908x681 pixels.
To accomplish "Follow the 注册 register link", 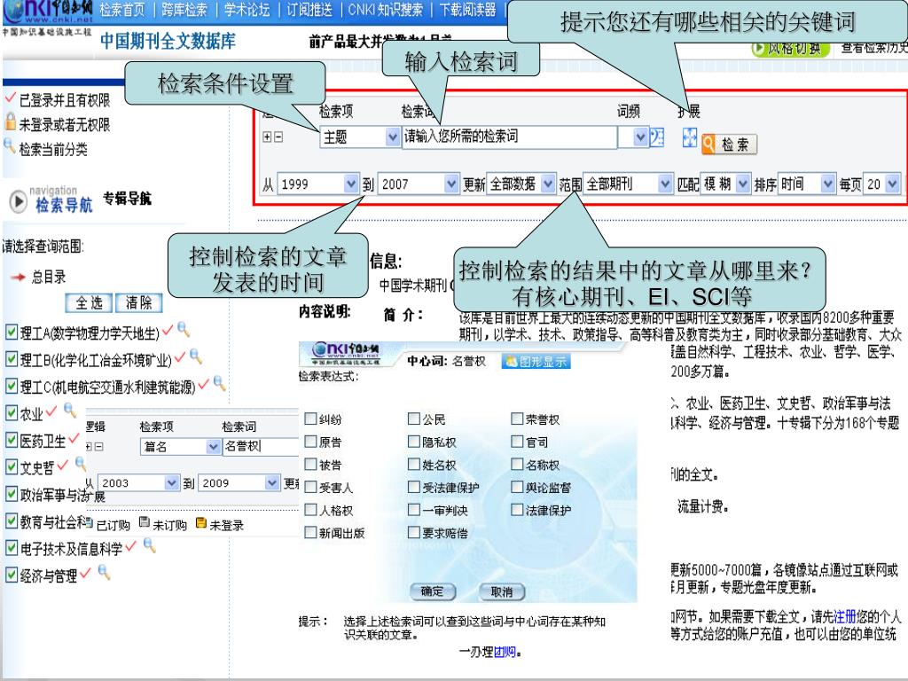I will [x=844, y=616].
